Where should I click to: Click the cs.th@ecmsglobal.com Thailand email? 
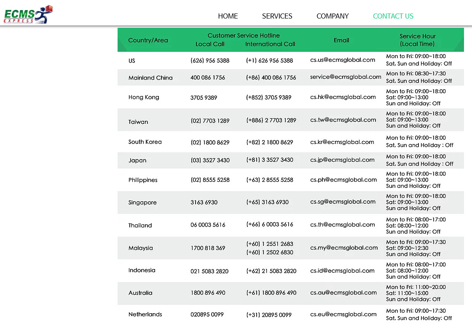pos(342,224)
